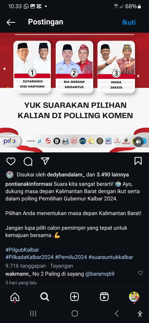Tap the back arrow in the header
Image resolution: width=149 pixels, height=323 pixels.
pyautogui.click(x=11, y=22)
